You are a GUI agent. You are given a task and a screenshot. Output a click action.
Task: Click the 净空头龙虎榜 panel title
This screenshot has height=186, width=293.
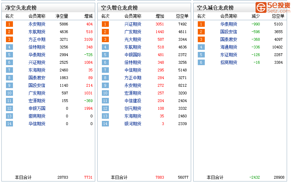tap(21, 8)
